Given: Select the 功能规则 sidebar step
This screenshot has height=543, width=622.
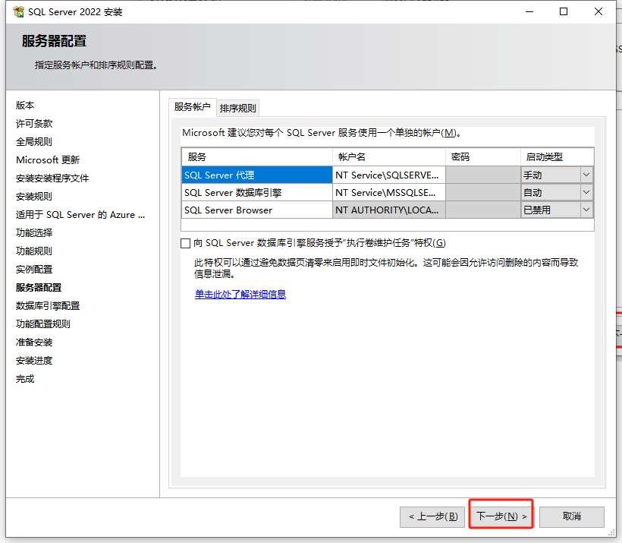Looking at the screenshot, I should tap(34, 251).
